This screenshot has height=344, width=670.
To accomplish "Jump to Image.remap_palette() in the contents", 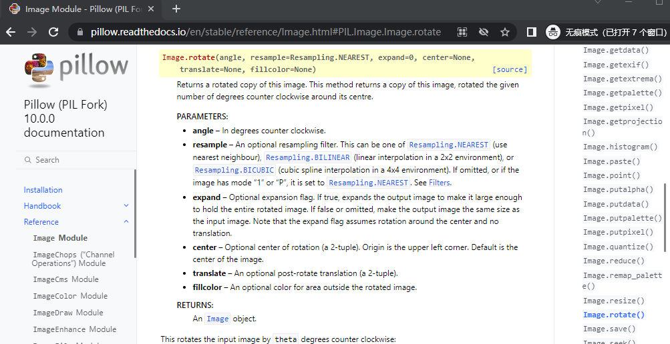I will pos(622,281).
